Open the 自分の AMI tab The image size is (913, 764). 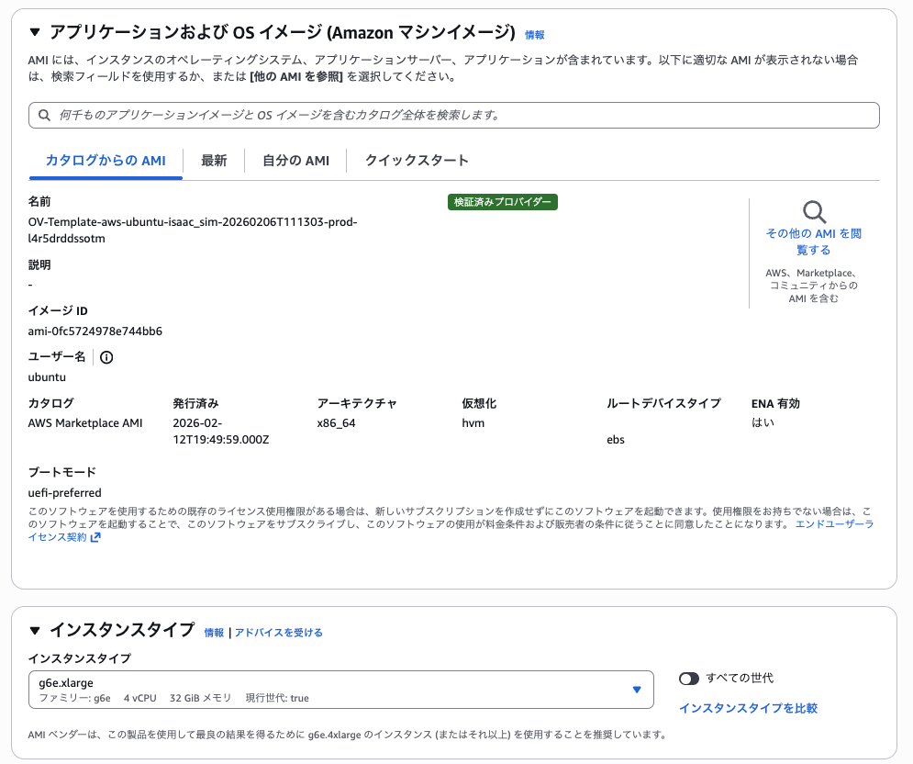(295, 161)
